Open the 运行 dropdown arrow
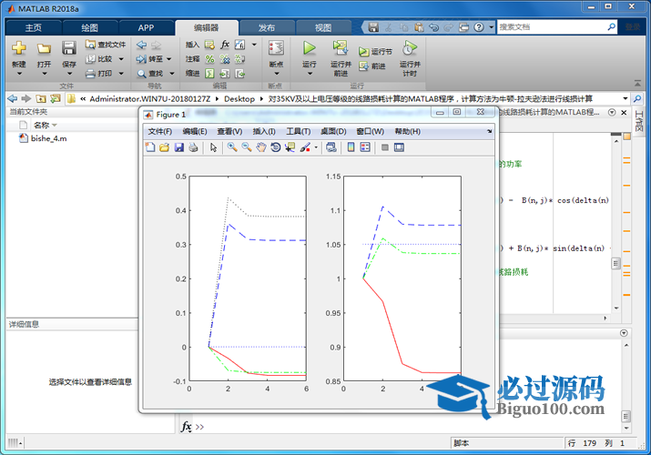The image size is (651, 455). (x=310, y=74)
